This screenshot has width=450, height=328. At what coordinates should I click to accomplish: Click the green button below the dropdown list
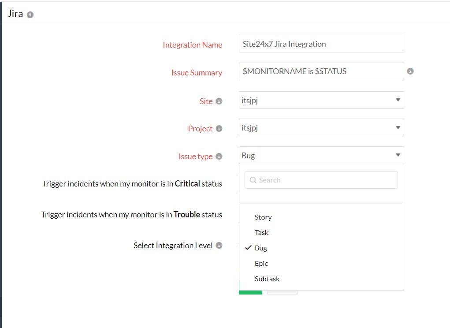tap(250, 292)
